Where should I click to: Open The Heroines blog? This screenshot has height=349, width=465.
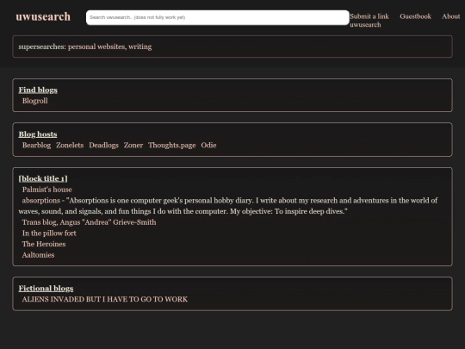tap(44, 244)
